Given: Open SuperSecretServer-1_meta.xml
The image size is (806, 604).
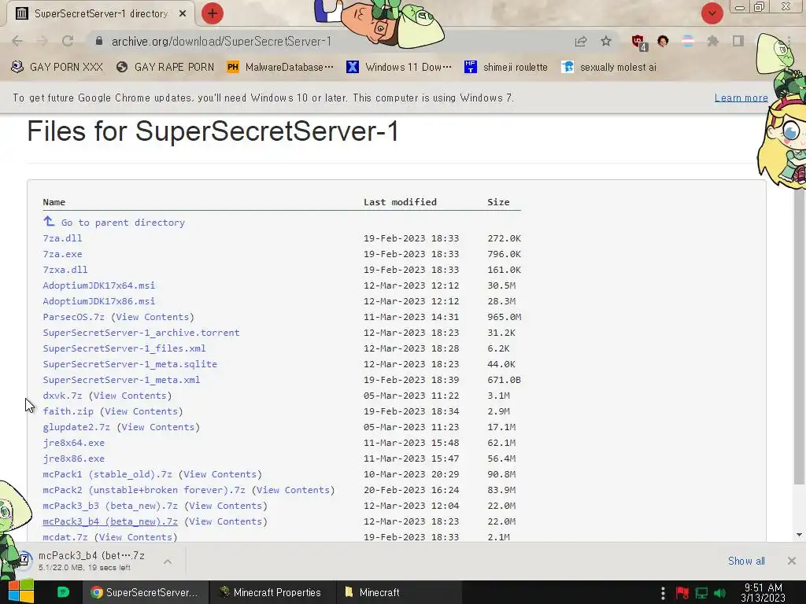Looking at the screenshot, I should click(x=121, y=380).
